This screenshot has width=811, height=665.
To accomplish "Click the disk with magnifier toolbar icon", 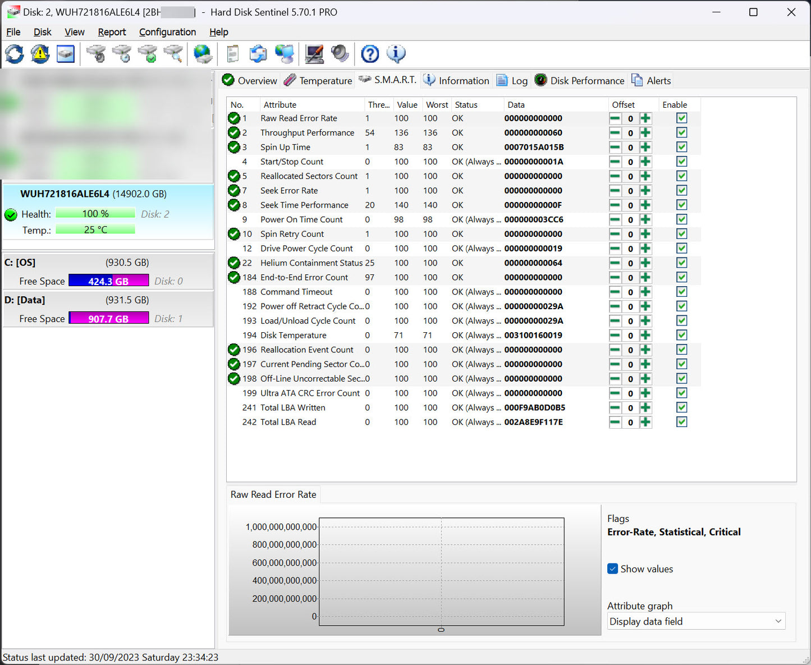I will (x=173, y=54).
